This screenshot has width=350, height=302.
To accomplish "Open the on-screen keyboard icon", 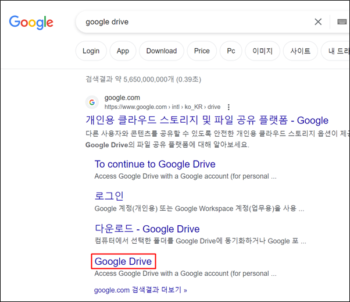I will click(x=342, y=22).
